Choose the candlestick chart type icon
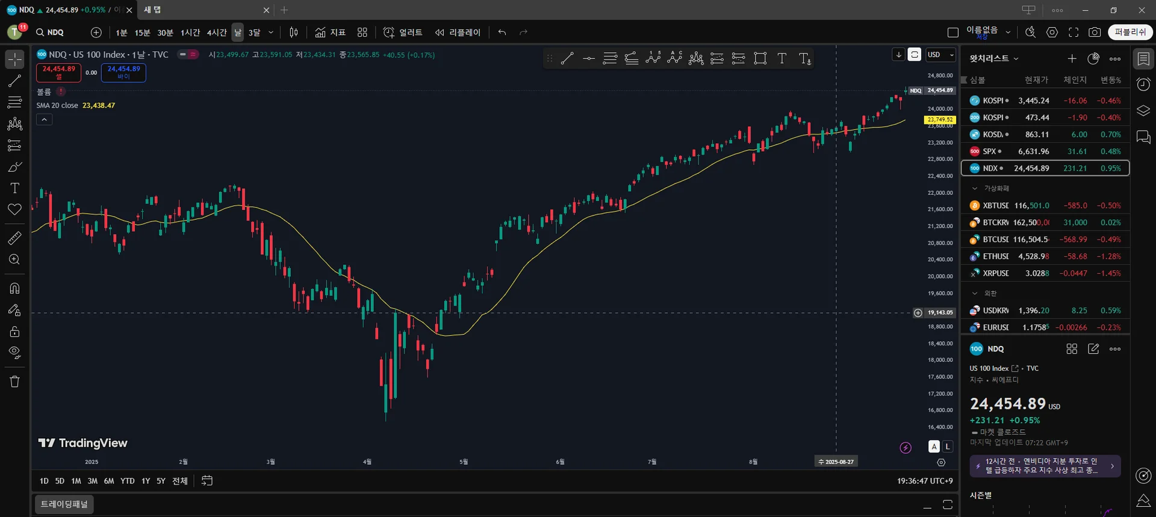The width and height of the screenshot is (1156, 517). click(294, 33)
